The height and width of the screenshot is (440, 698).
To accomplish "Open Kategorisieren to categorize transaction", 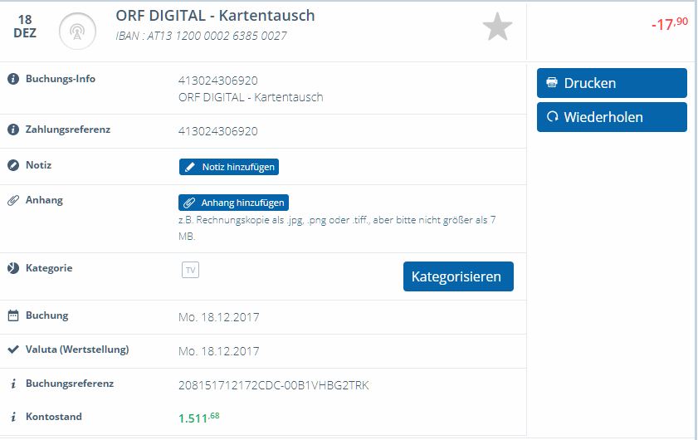I will coord(458,276).
